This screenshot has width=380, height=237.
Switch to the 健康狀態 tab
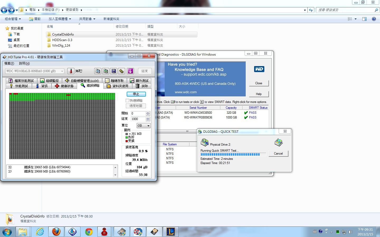64,86
